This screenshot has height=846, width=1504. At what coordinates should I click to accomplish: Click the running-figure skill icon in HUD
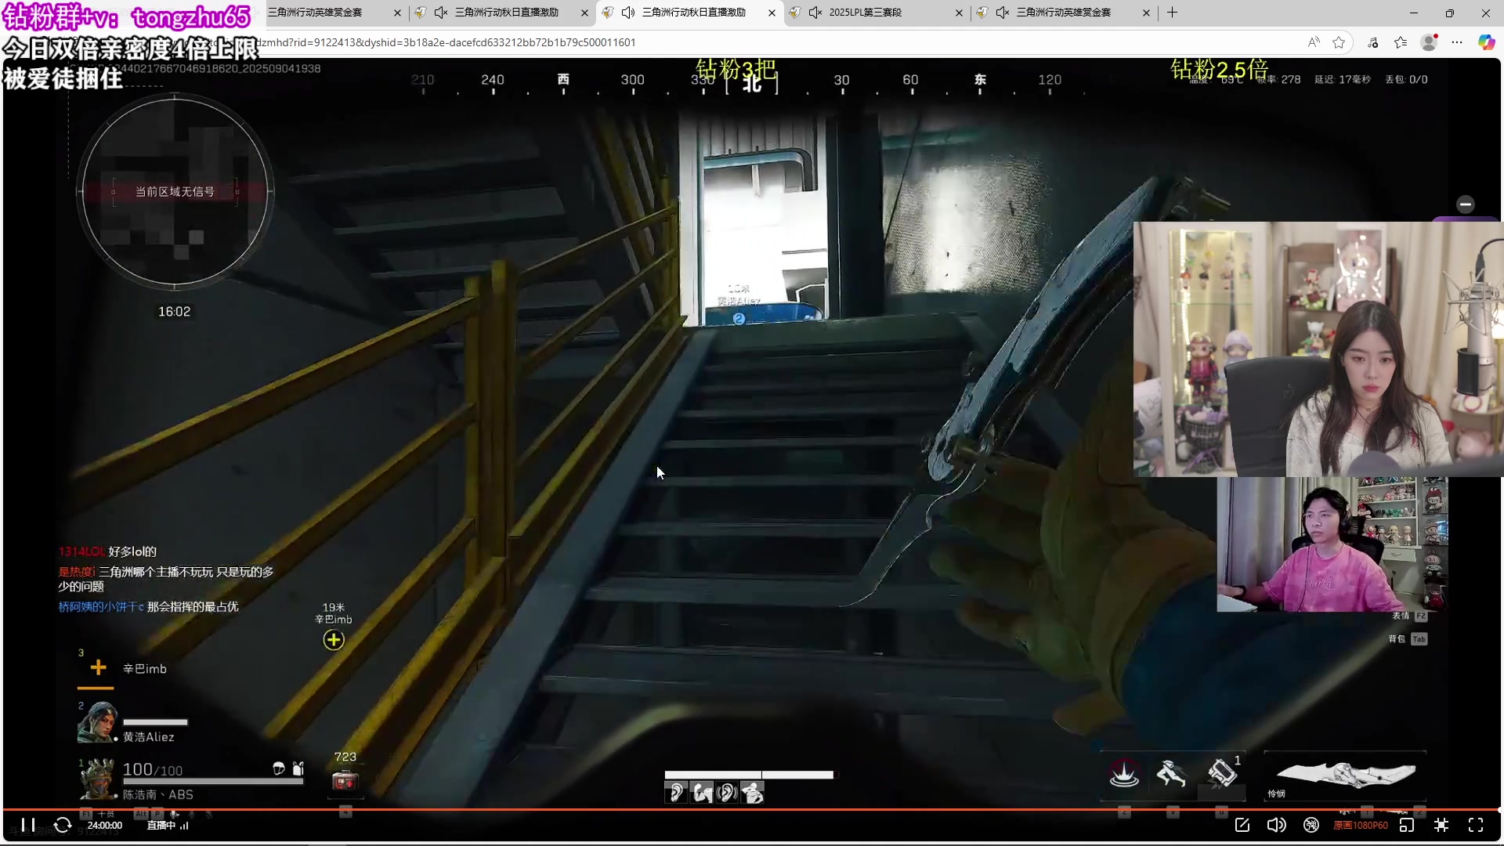point(1172,774)
